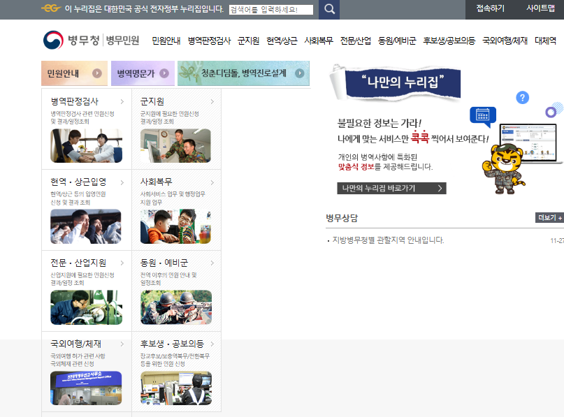Click the blue calculator icon beside the mascot
Viewport: 564px width, 417px height.
[x=482, y=115]
